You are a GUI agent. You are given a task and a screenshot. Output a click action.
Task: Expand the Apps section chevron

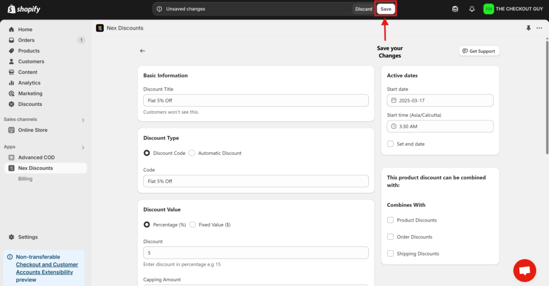pos(83,147)
